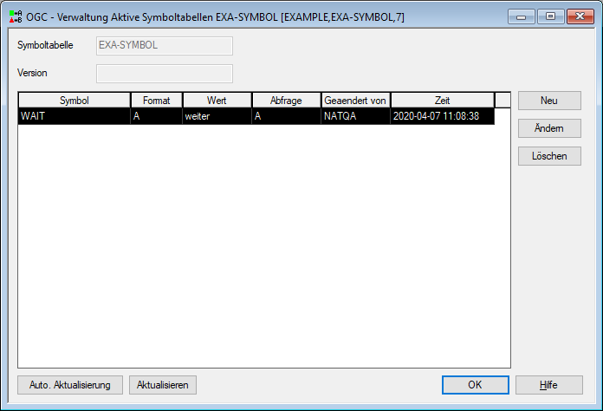Image resolution: width=603 pixels, height=411 pixels.
Task: Maximize the dialog window
Action: pyautogui.click(x=551, y=16)
